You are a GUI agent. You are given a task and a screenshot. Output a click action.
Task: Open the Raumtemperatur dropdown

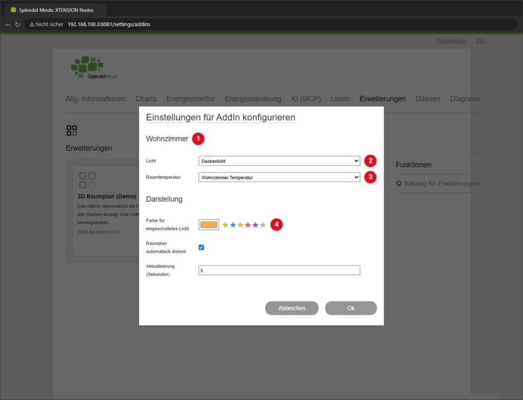click(x=279, y=177)
